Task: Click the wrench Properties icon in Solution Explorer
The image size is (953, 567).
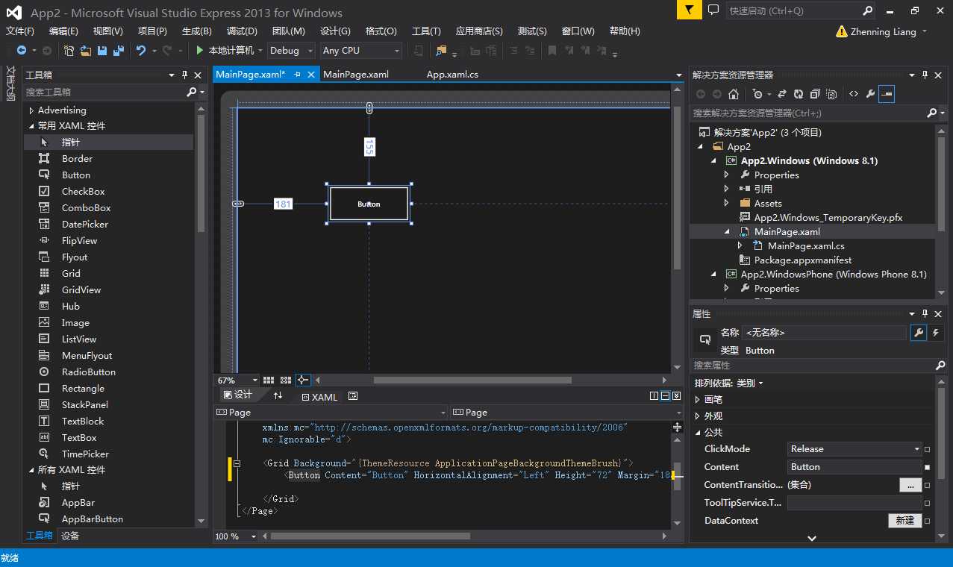Action: pyautogui.click(x=869, y=94)
